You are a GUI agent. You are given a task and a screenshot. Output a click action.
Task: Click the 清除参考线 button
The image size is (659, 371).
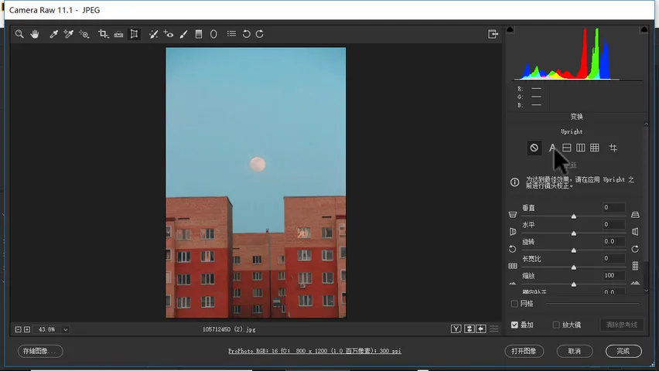point(622,325)
